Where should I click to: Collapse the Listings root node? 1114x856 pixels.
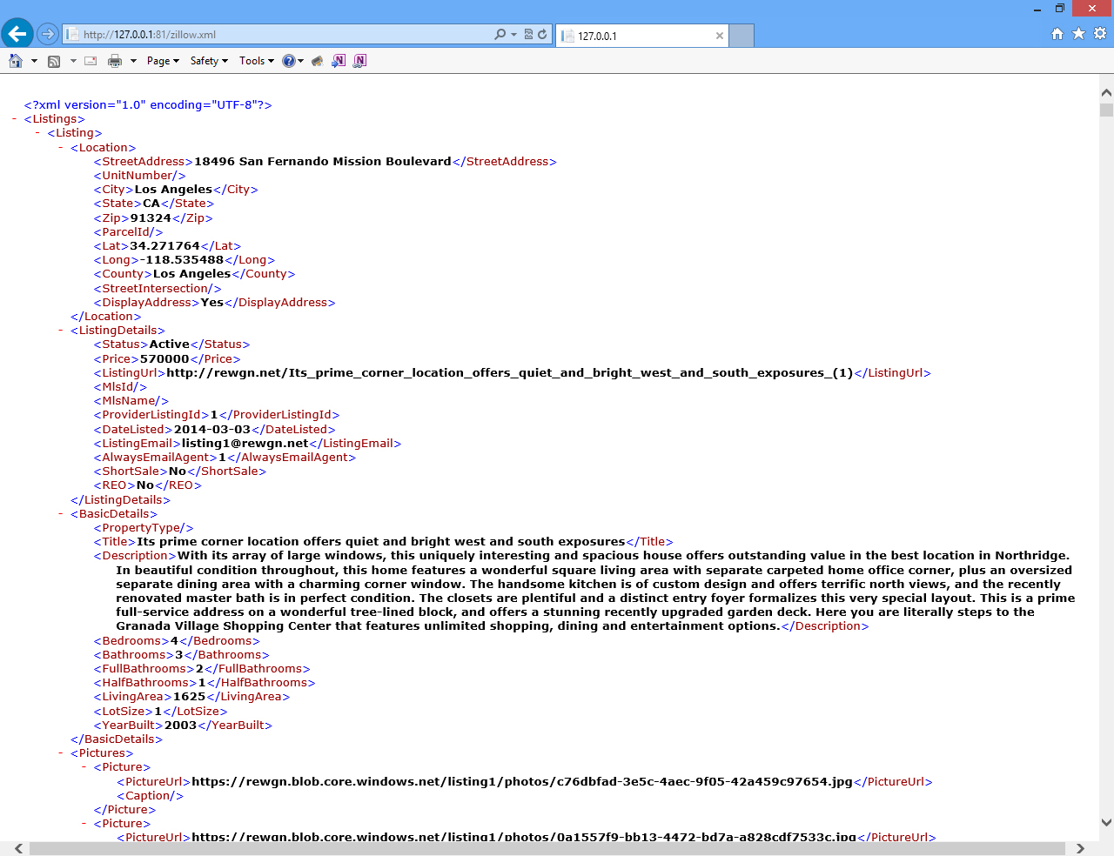click(x=15, y=119)
